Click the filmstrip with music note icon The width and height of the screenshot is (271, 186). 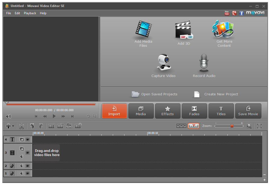51,126
